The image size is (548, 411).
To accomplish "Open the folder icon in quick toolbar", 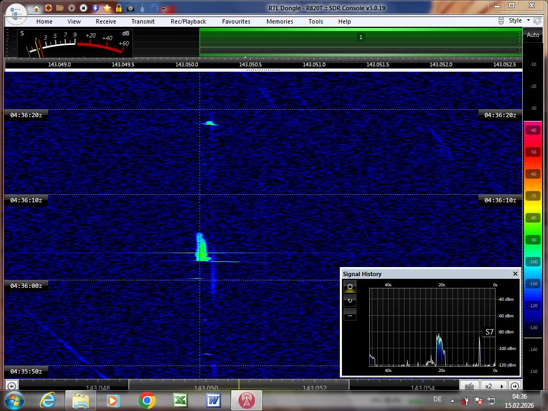I will click(x=60, y=7).
